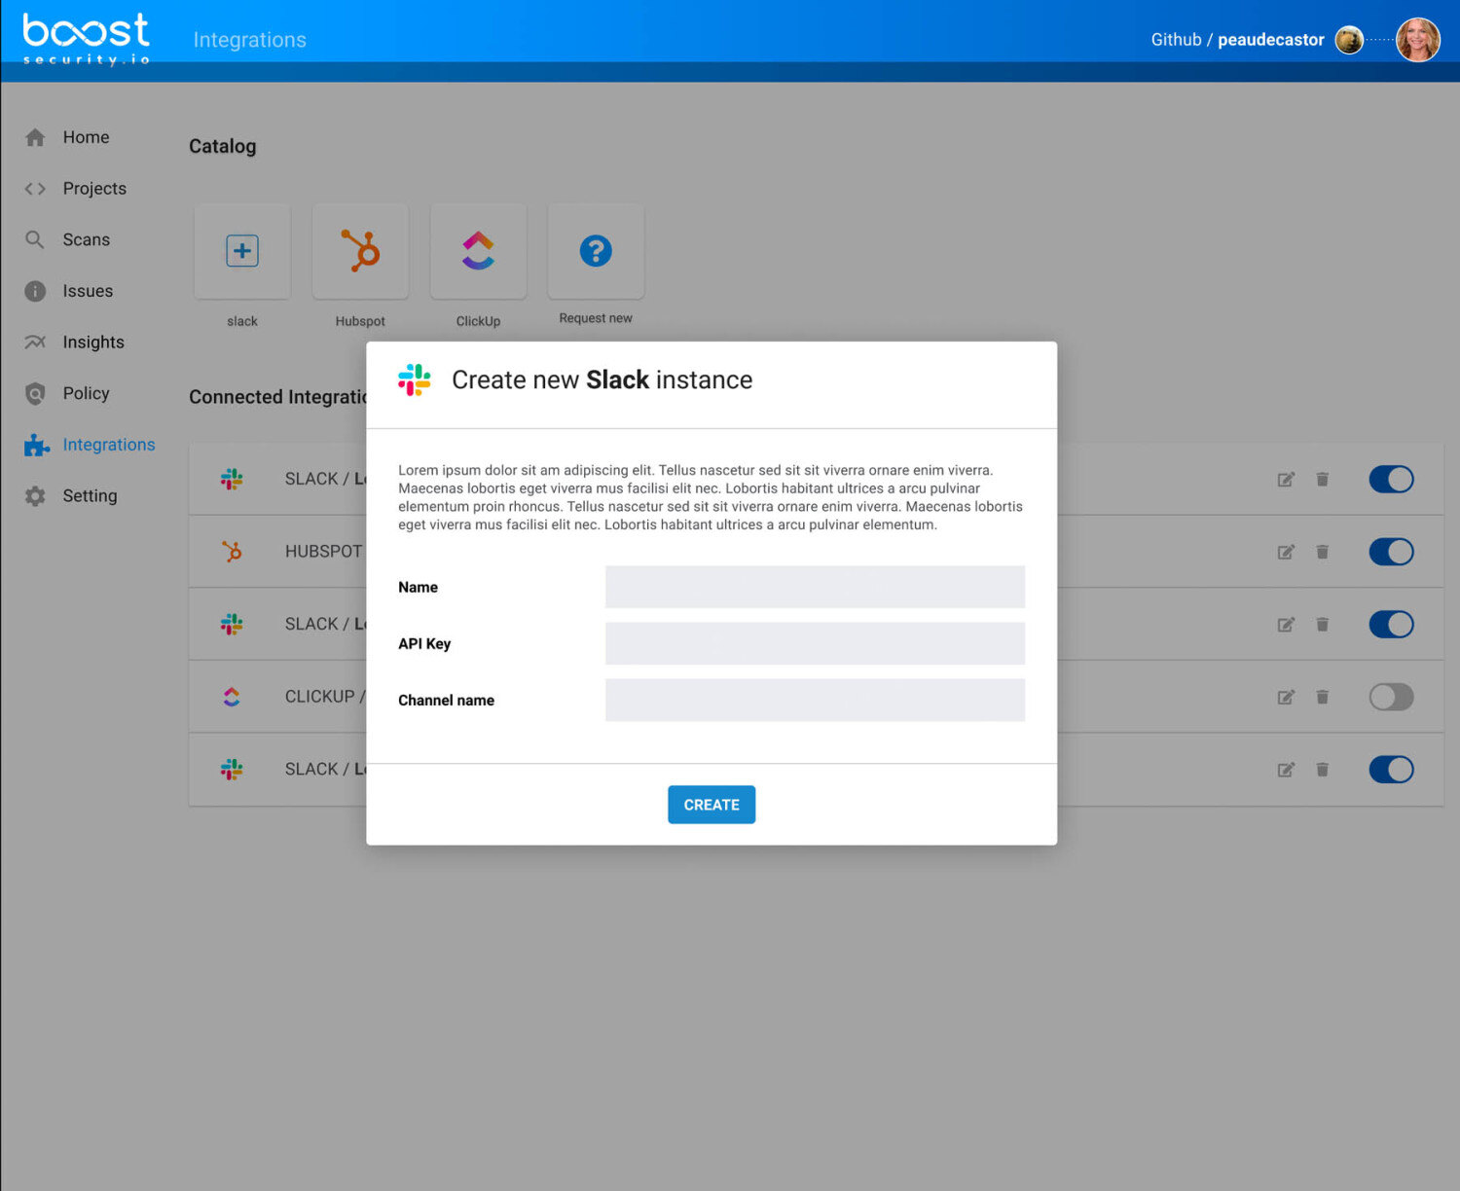Click the slack plus tile in Catalog
This screenshot has height=1191, width=1460.
(x=242, y=251)
